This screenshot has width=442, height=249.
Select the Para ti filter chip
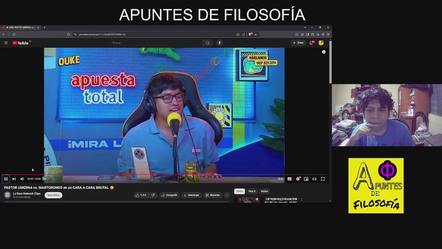pyautogui.click(x=252, y=191)
